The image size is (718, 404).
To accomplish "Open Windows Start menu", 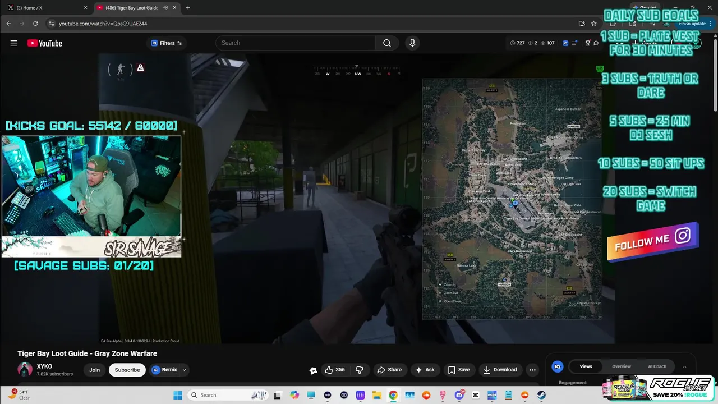I will pos(178,395).
